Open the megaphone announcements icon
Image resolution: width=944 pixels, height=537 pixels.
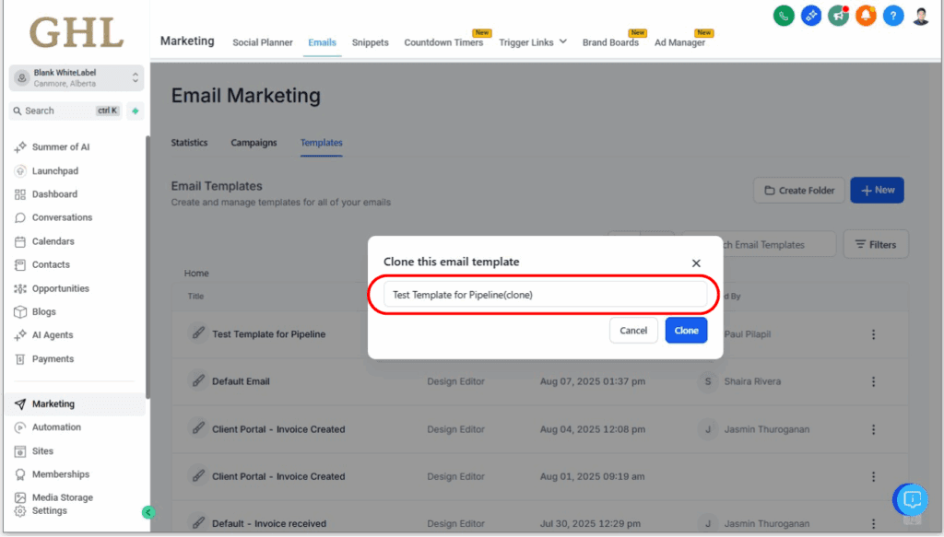coord(838,16)
